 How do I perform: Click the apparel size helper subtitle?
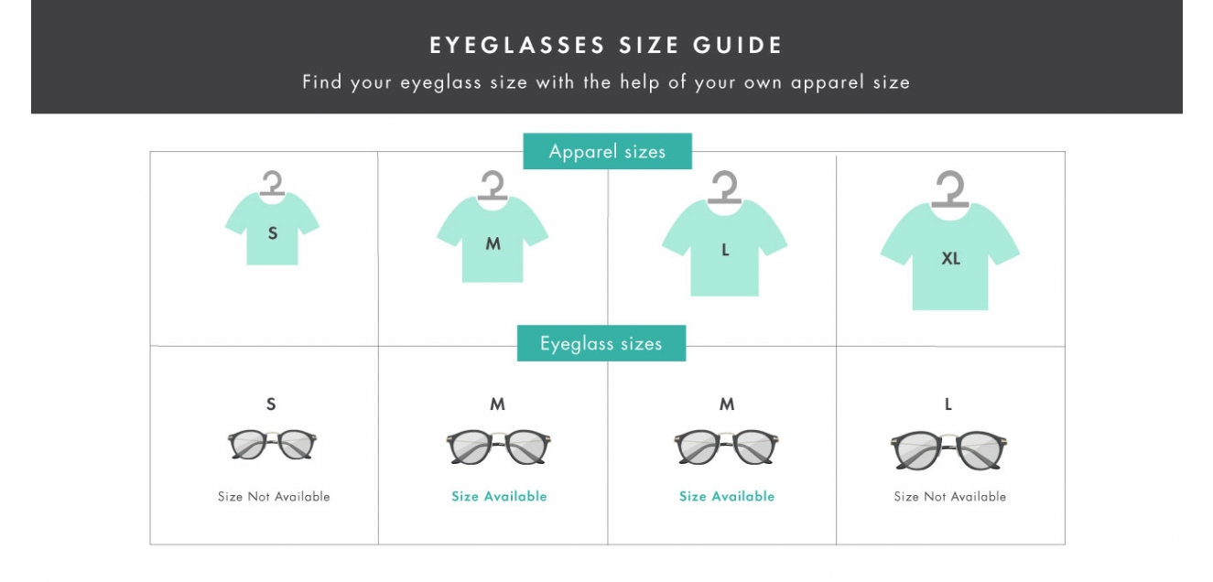606,82
